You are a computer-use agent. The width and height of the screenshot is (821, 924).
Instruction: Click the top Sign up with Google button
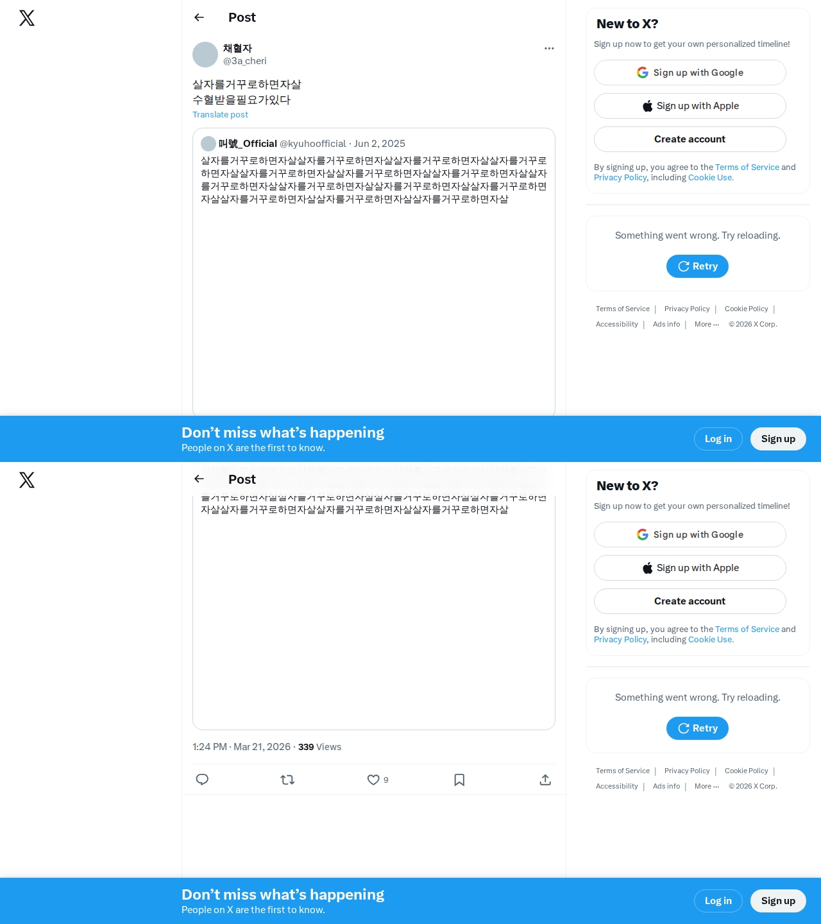click(x=690, y=73)
